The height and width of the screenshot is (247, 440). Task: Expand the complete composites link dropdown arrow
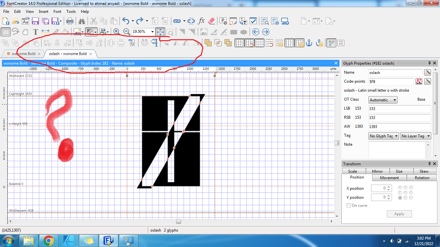pyautogui.click(x=184, y=21)
